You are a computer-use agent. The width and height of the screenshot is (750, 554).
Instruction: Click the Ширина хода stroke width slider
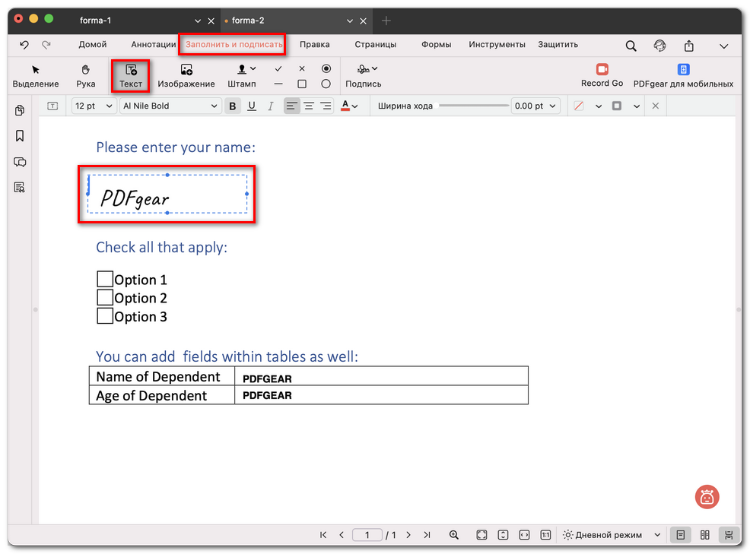473,106
